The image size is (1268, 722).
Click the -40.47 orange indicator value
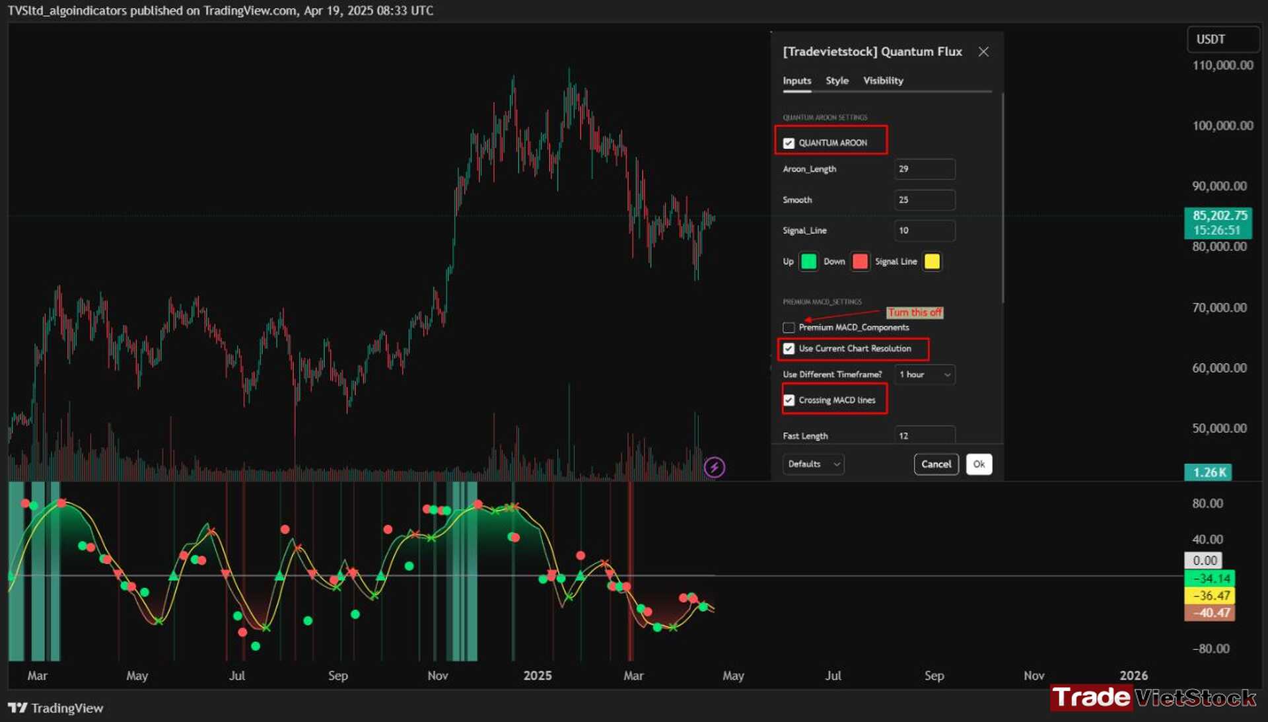1209,613
